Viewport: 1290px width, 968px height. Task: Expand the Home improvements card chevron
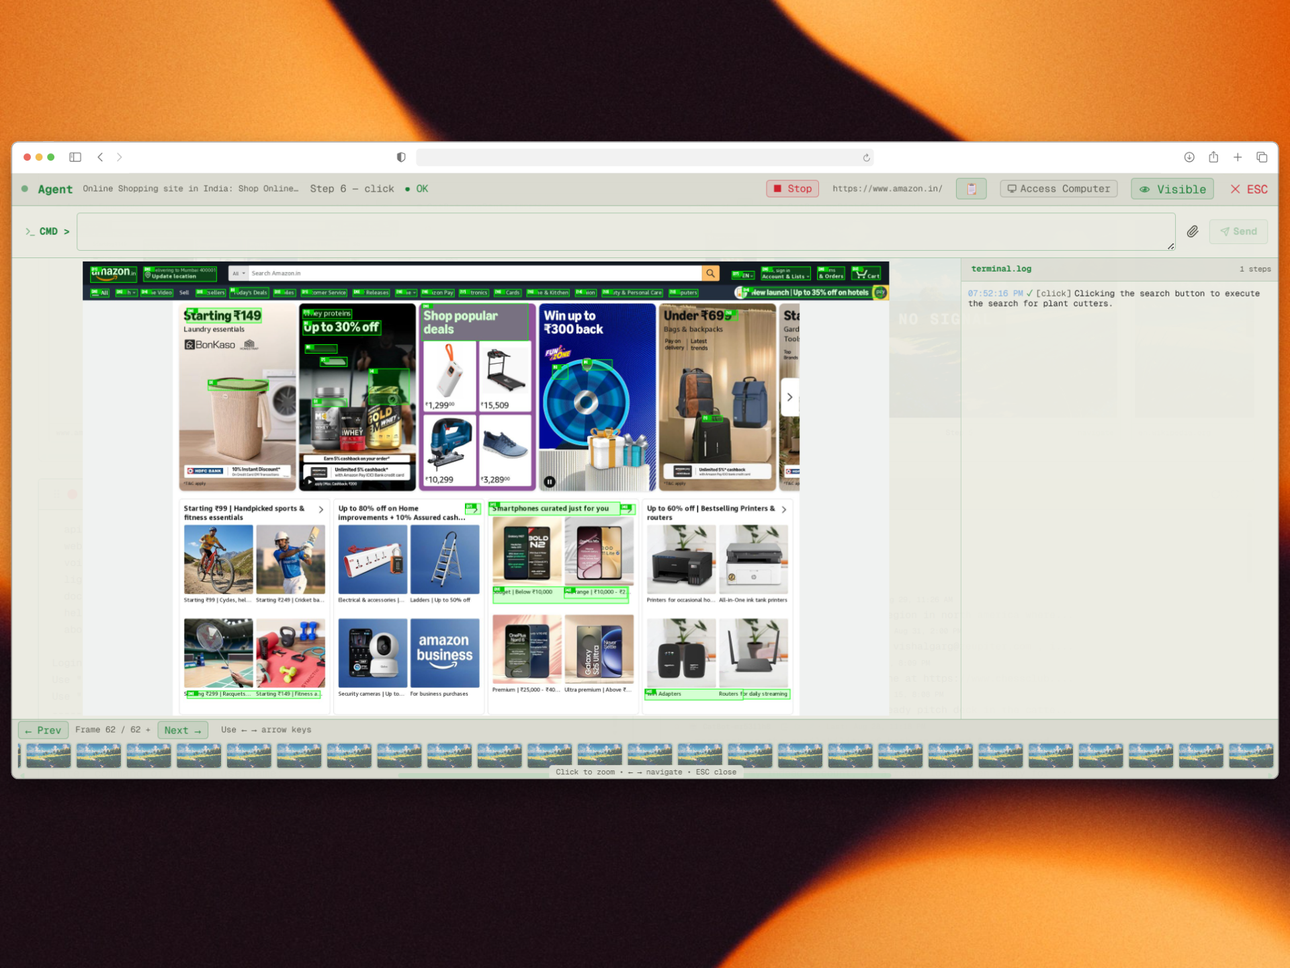point(473,509)
